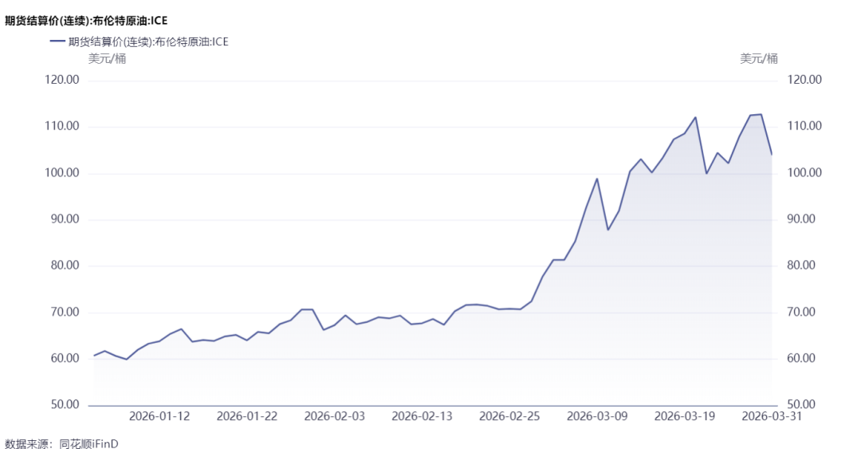Click right axis value 90.00
This screenshot has width=861, height=449.
pyautogui.click(x=801, y=219)
